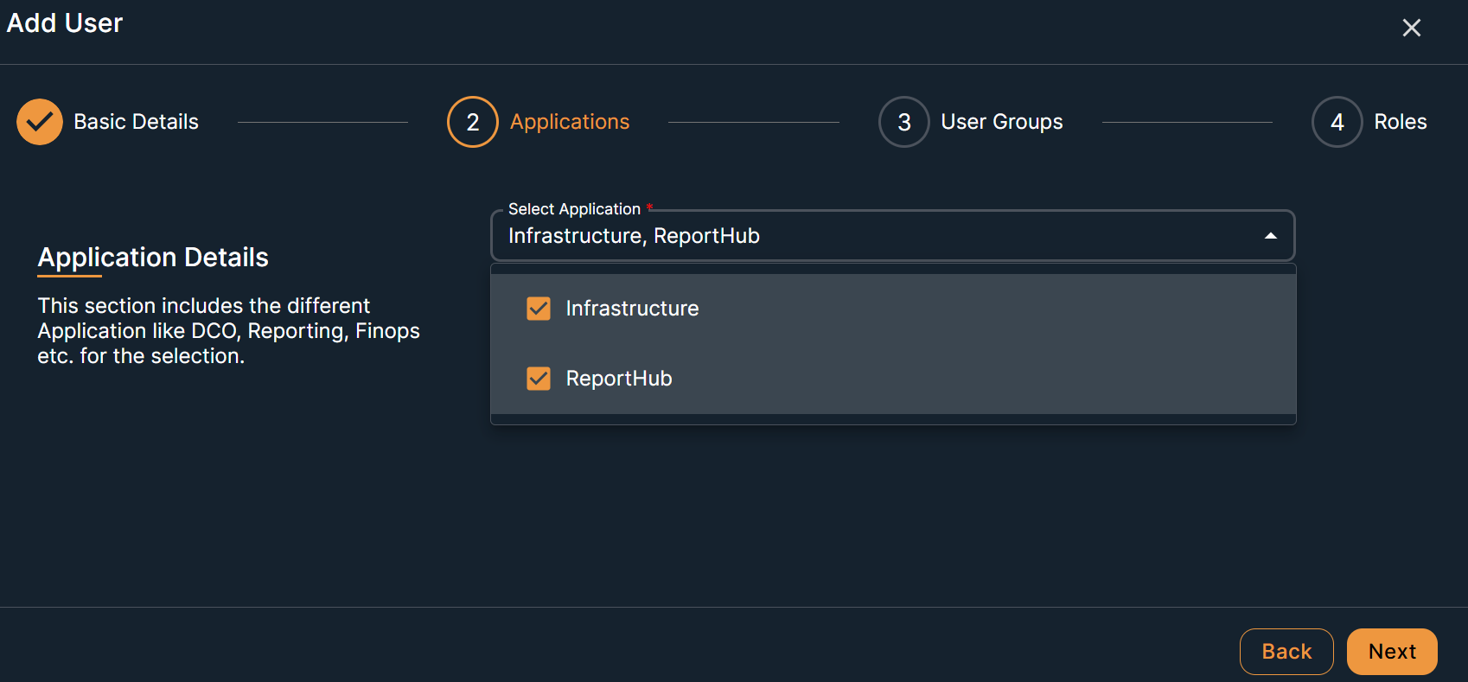1468x682 pixels.
Task: Uncheck the ReportHub checkbox
Action: tap(539, 379)
